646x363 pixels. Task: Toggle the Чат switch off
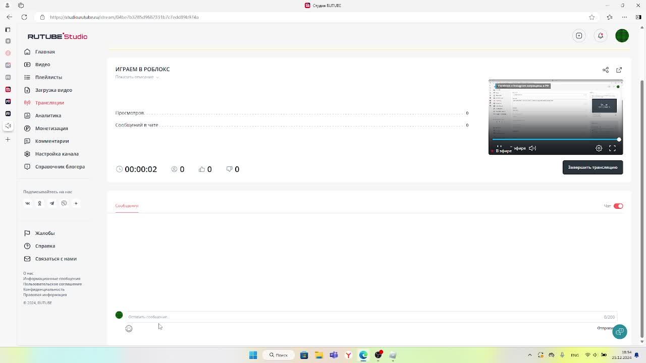click(x=618, y=206)
